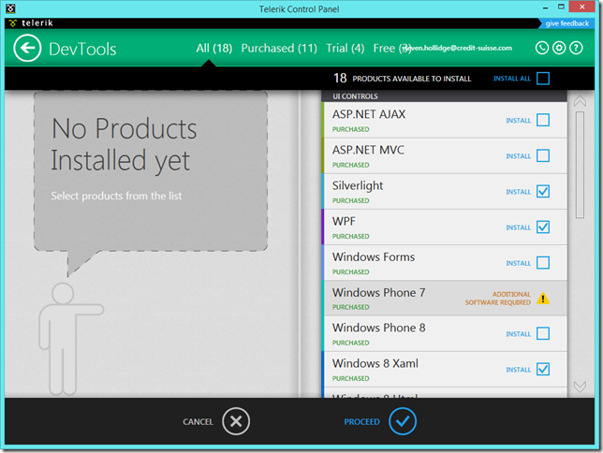Check the ASP.NET MVC install checkbox

tap(543, 155)
